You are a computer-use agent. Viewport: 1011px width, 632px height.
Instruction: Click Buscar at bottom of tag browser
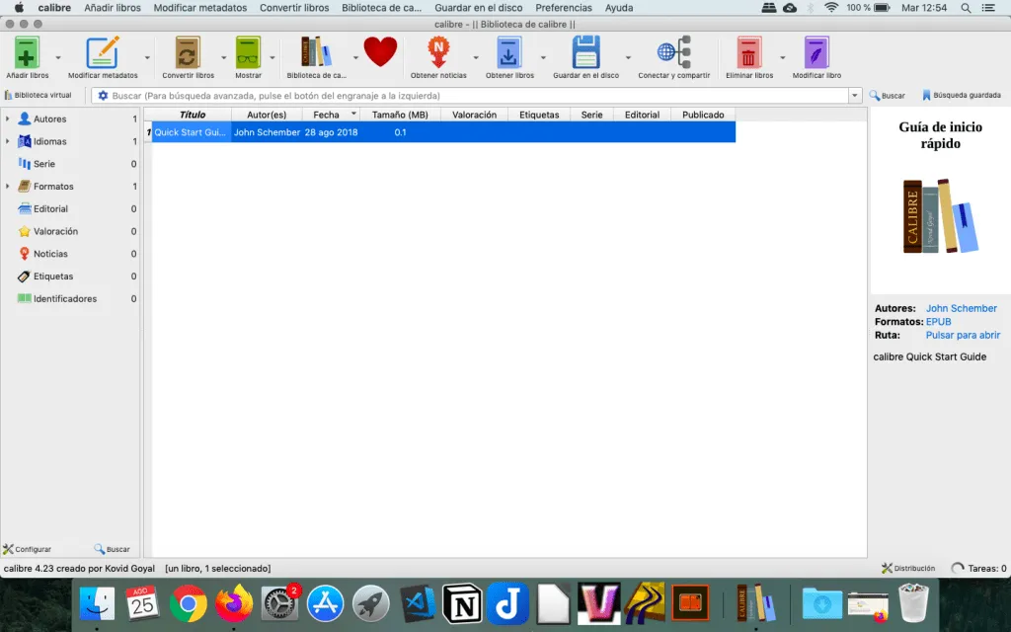(x=113, y=549)
